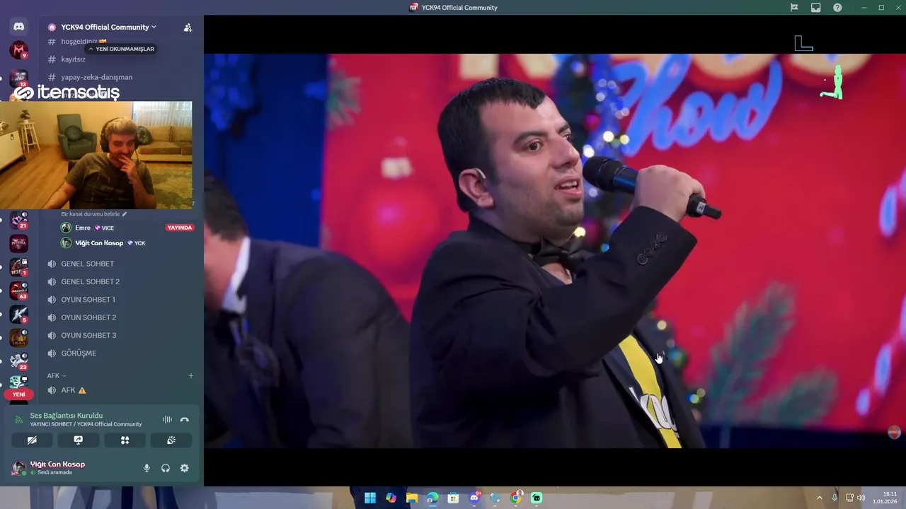Open Discord from taskbar
Image resolution: width=906 pixels, height=509 pixels.
[474, 498]
